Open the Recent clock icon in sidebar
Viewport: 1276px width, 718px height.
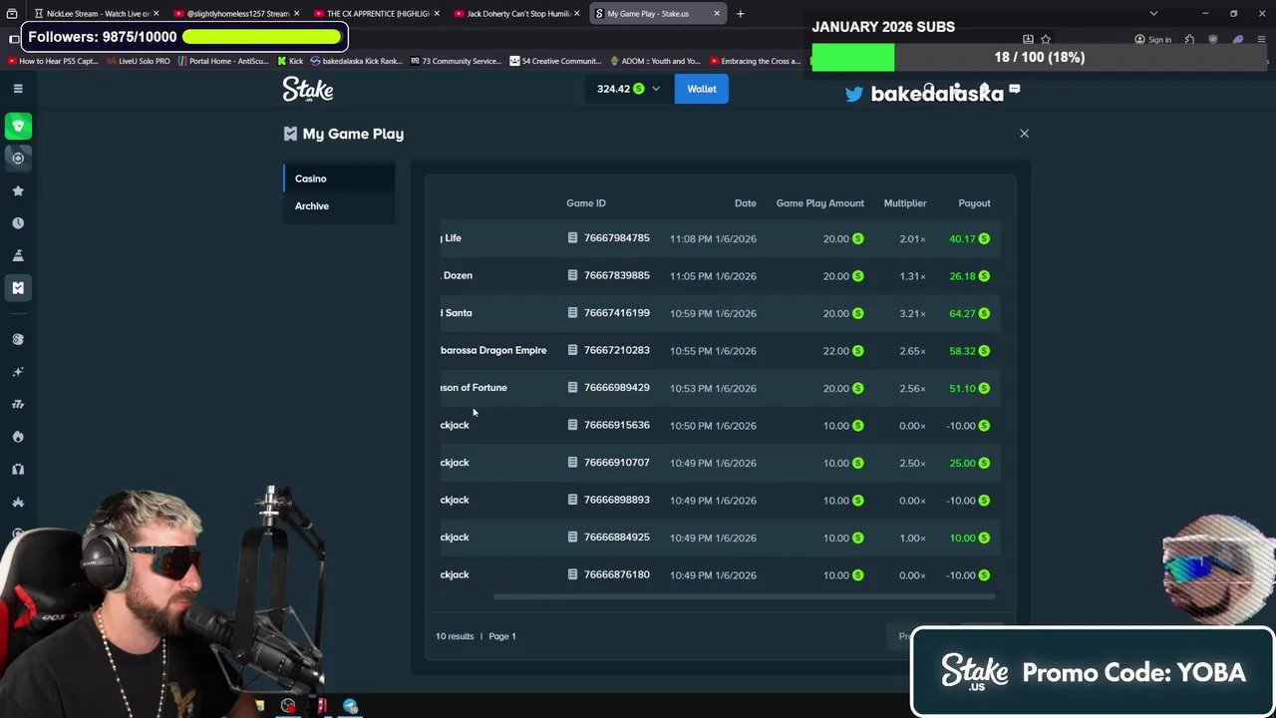click(18, 223)
